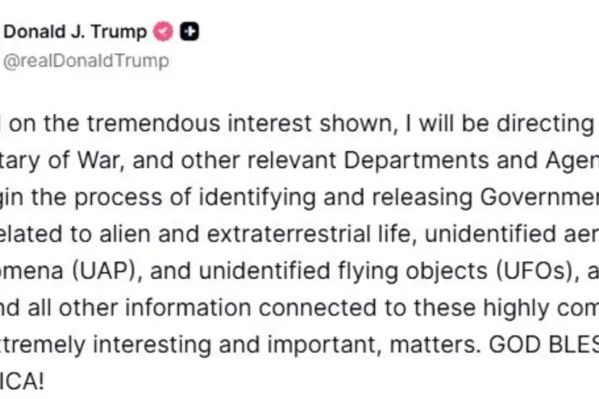
Task: Click the black plus badge icon
Action: point(191,32)
